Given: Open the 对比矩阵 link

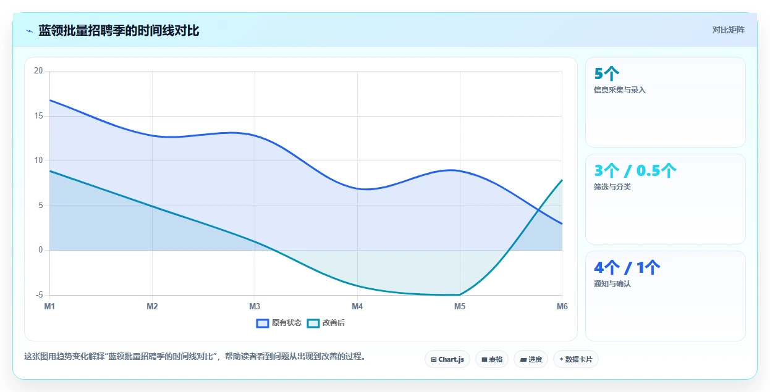Looking at the screenshot, I should point(729,30).
